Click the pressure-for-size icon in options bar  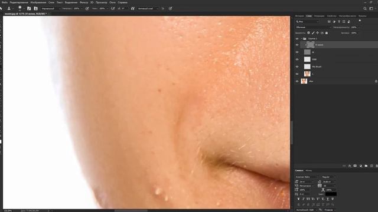tap(171, 8)
